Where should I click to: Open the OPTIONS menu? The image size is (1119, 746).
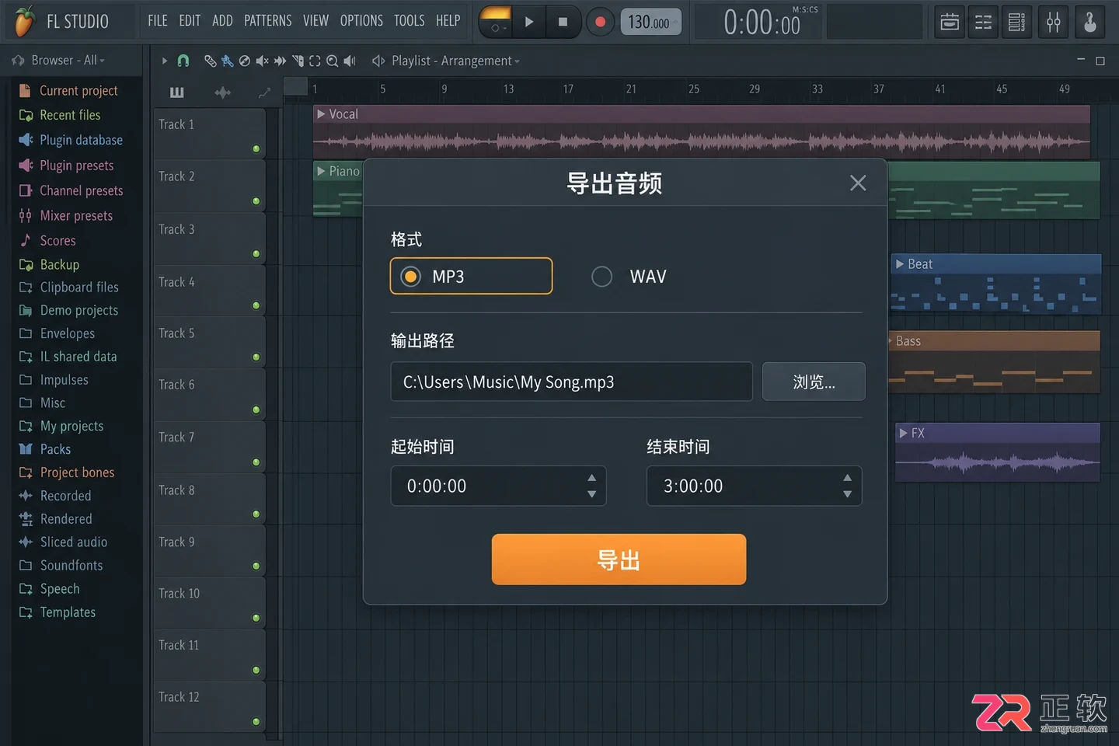361,21
